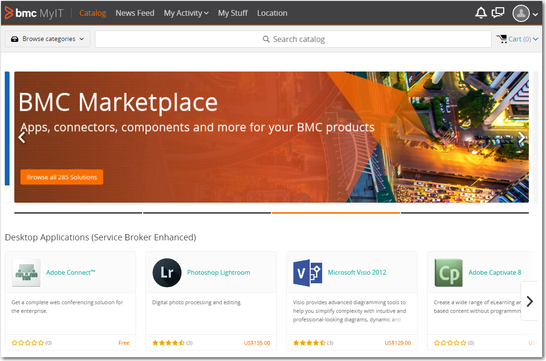Click the user avatar icon
Viewport: 546px width, 361px height.
coord(521,13)
